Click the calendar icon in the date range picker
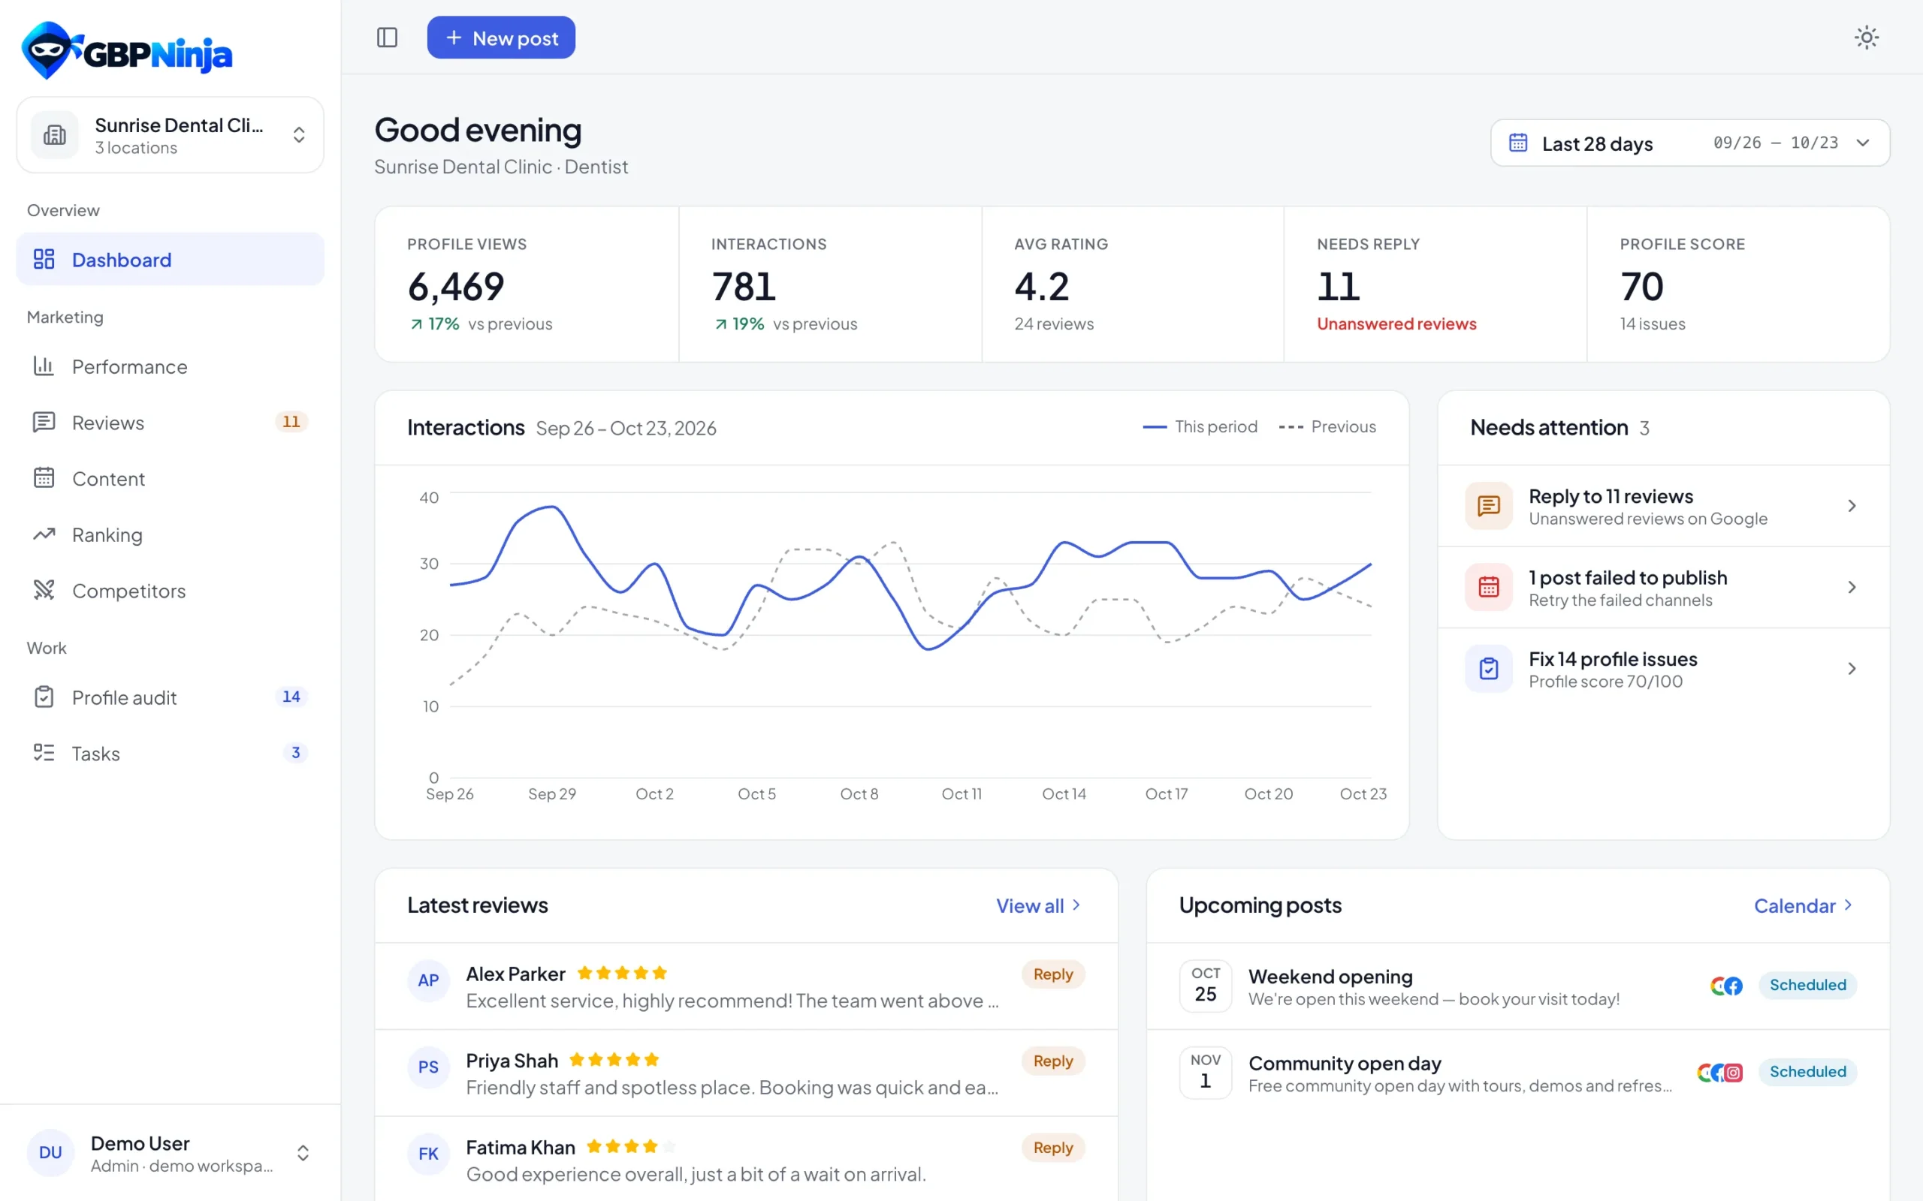Viewport: 1923px width, 1201px height. point(1517,143)
